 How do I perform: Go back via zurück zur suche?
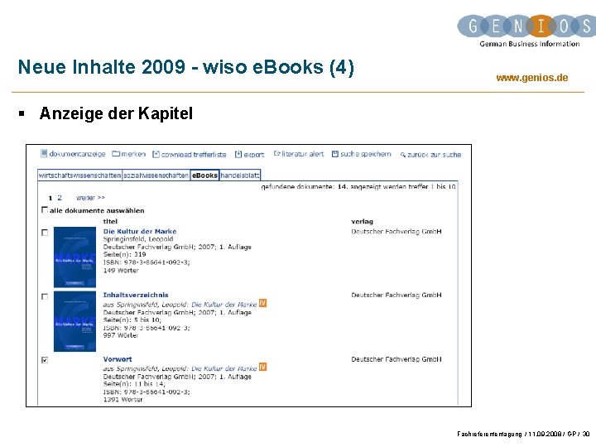434,155
